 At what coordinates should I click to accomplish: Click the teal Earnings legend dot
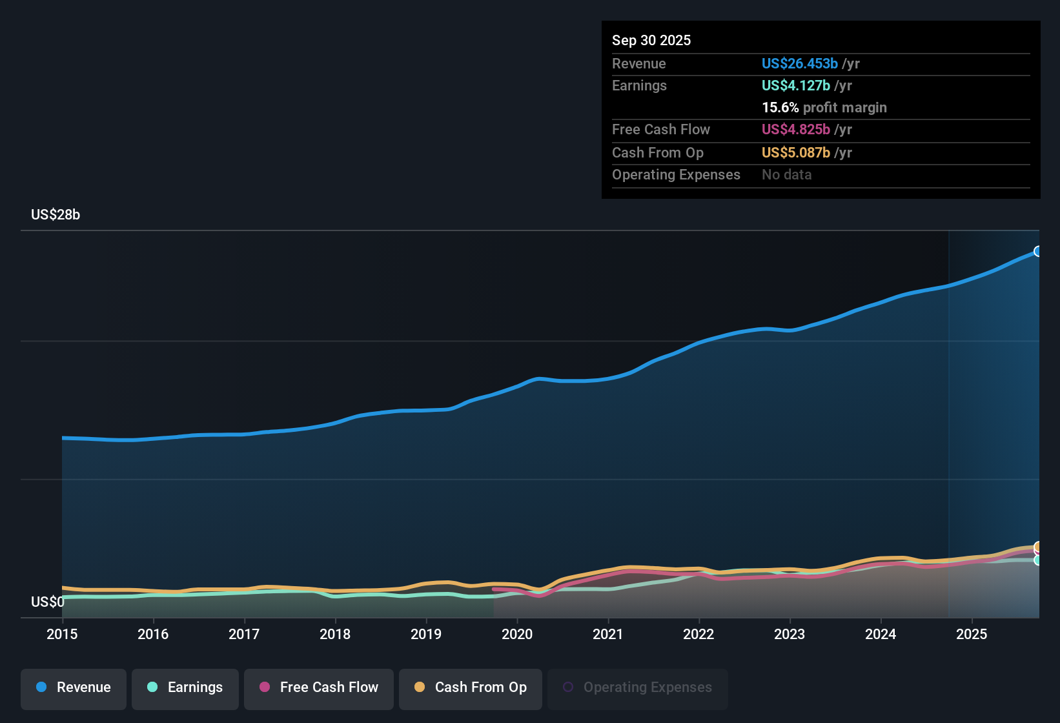pos(152,687)
